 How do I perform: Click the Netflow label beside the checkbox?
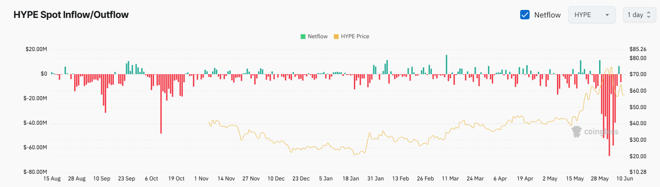547,15
